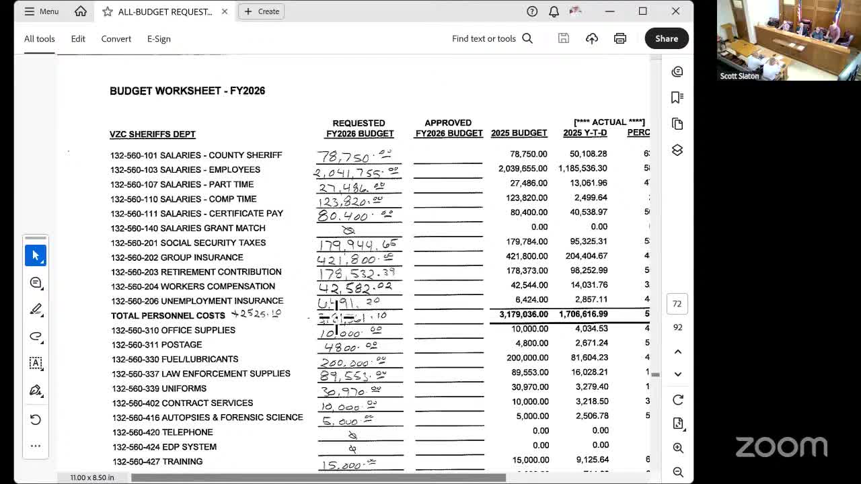The height and width of the screenshot is (484, 861).
Task: Click the Scott Slaton video thumbnail
Action: pos(789,40)
